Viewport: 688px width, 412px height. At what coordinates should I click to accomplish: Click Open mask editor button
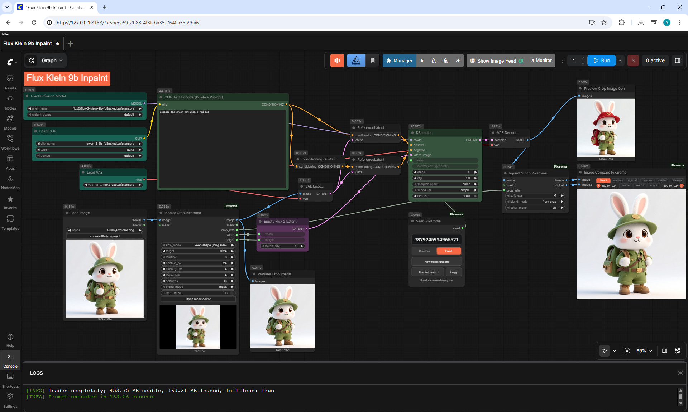point(198,299)
